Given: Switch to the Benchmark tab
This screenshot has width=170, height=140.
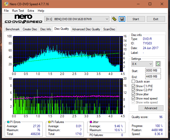Looking at the screenshot, I should (13, 29).
